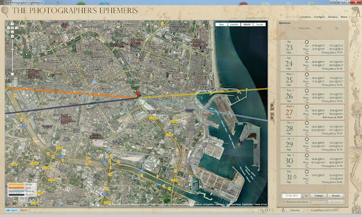Click the moon icon in the Mon 25 Mar row
This screenshot has height=217, width=362.
tap(307, 85)
